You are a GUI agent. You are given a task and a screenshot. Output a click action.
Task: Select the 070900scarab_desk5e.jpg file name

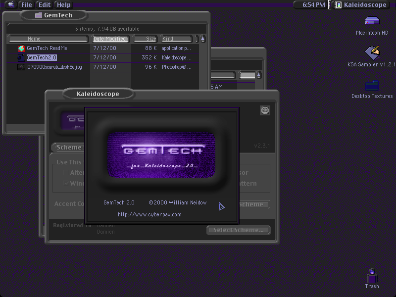pyautogui.click(x=54, y=67)
